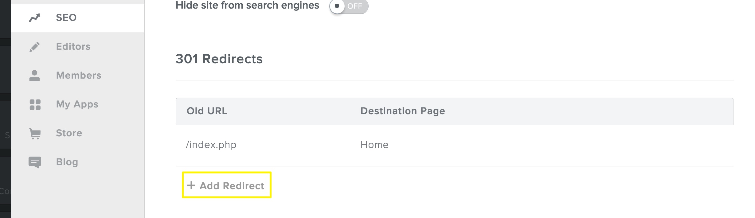The height and width of the screenshot is (218, 755).
Task: Click the My Apps grid icon
Action: click(35, 104)
